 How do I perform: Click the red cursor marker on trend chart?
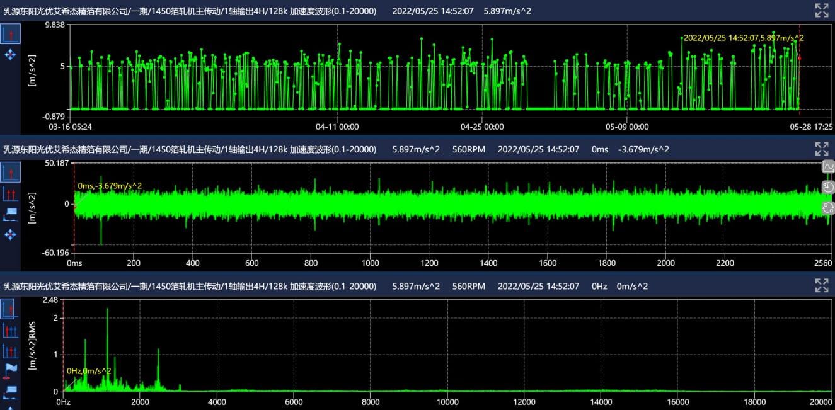point(799,59)
